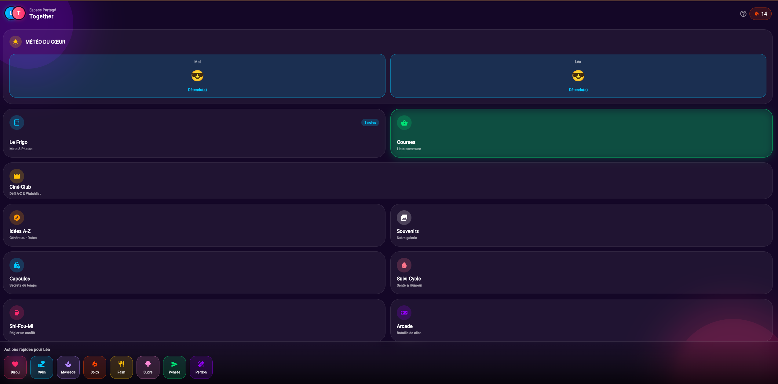Open the Shi-Fou-Mi fist icon
The height and width of the screenshot is (384, 778).
point(17,313)
